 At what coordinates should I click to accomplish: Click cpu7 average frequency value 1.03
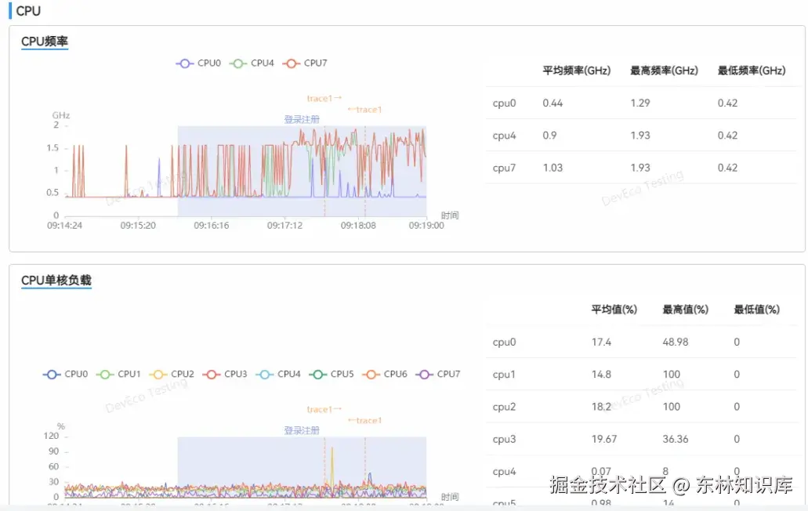point(553,168)
